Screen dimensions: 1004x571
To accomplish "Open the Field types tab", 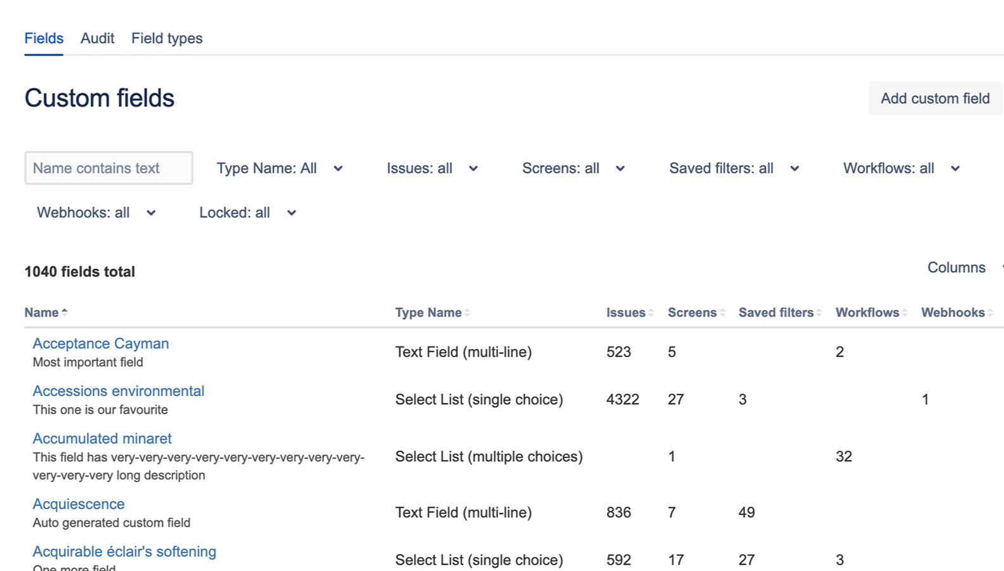I will (x=167, y=39).
